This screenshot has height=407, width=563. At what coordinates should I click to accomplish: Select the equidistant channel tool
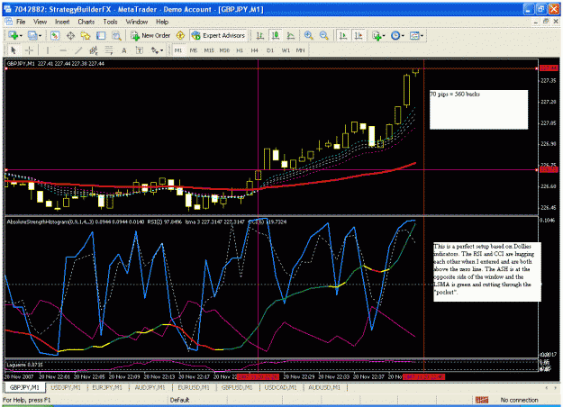pyautogui.click(x=94, y=50)
